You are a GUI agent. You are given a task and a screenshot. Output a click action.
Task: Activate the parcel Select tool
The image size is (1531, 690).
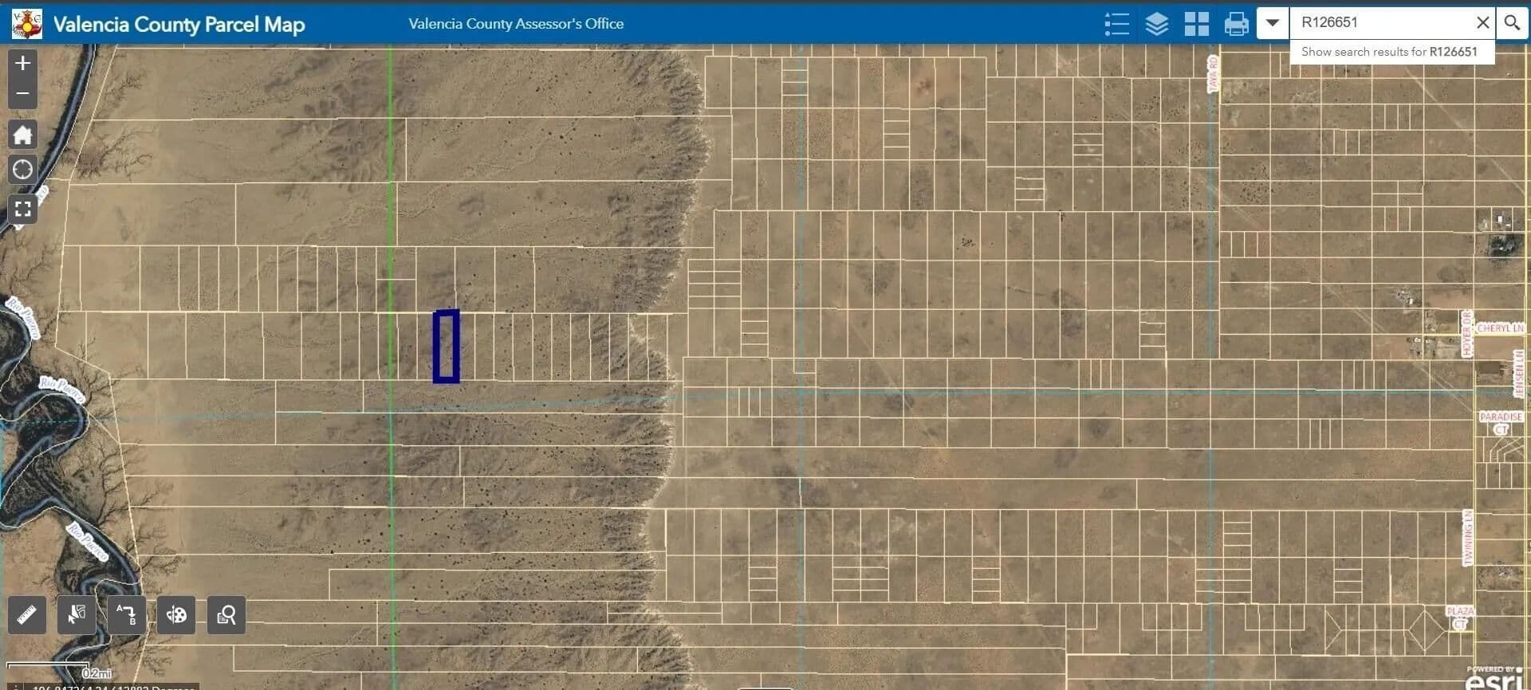77,615
